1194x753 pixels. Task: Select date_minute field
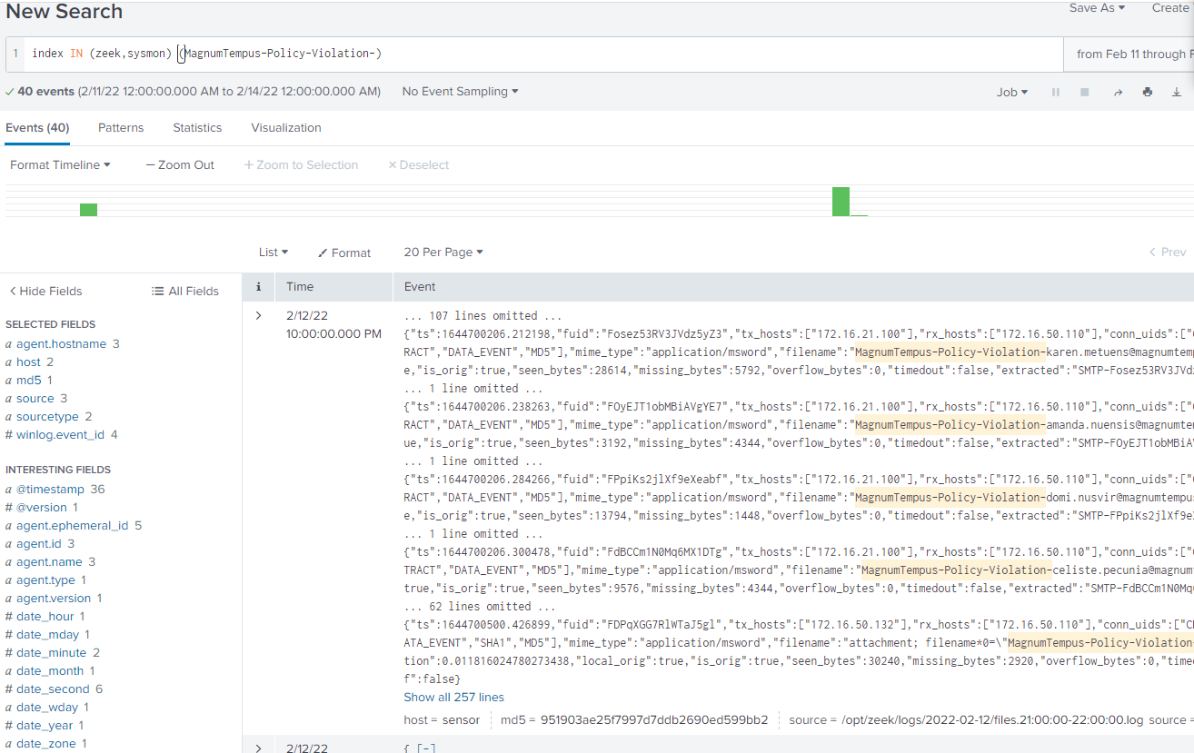point(52,653)
